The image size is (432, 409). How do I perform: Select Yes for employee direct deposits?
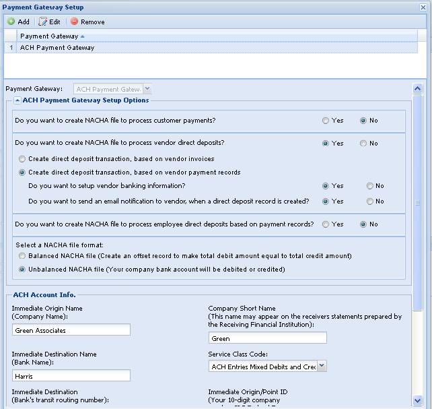pos(326,224)
